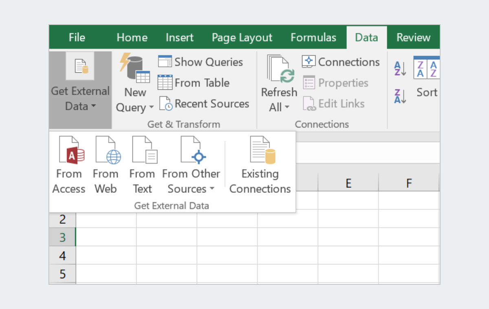Switch to the Insert tab
The height and width of the screenshot is (309, 489).
coord(180,38)
